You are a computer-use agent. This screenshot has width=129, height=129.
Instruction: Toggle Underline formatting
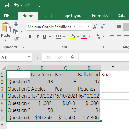(44, 37)
